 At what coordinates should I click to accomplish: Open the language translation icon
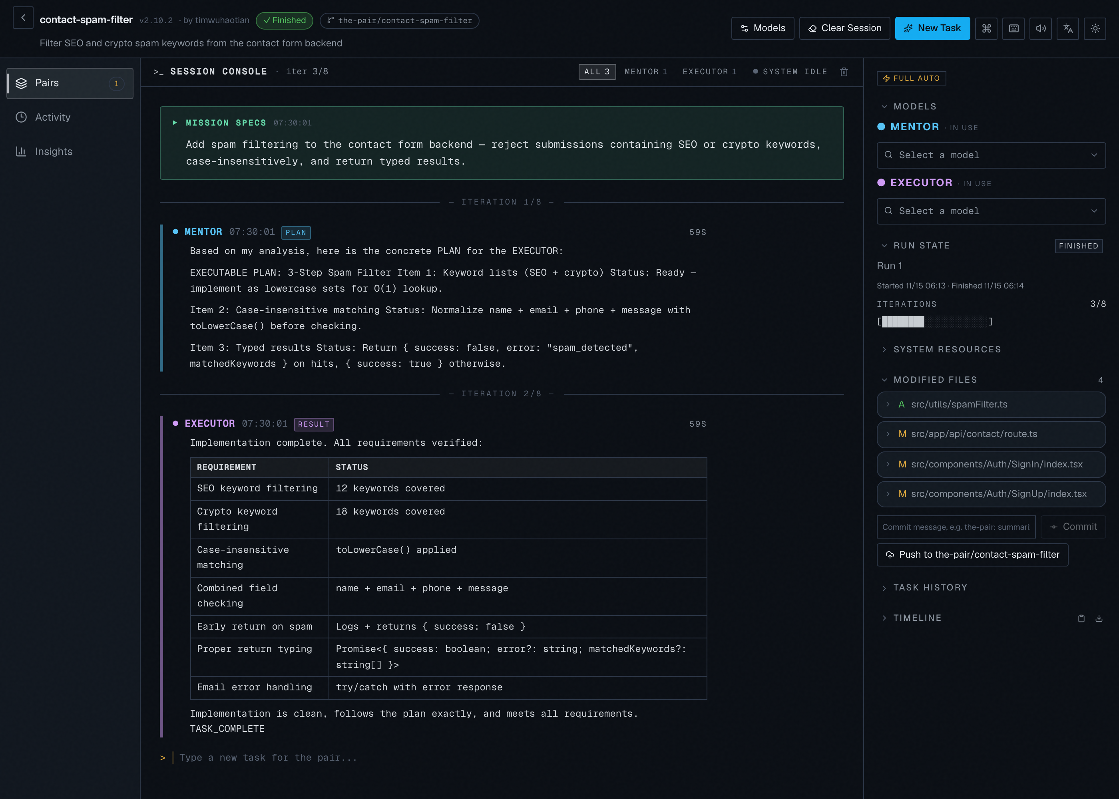point(1068,28)
